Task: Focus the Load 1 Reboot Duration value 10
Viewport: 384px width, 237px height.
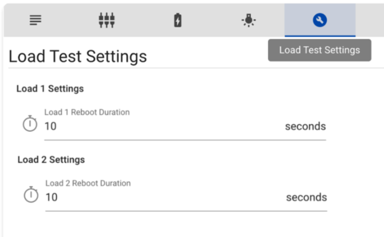Action: tap(51, 126)
